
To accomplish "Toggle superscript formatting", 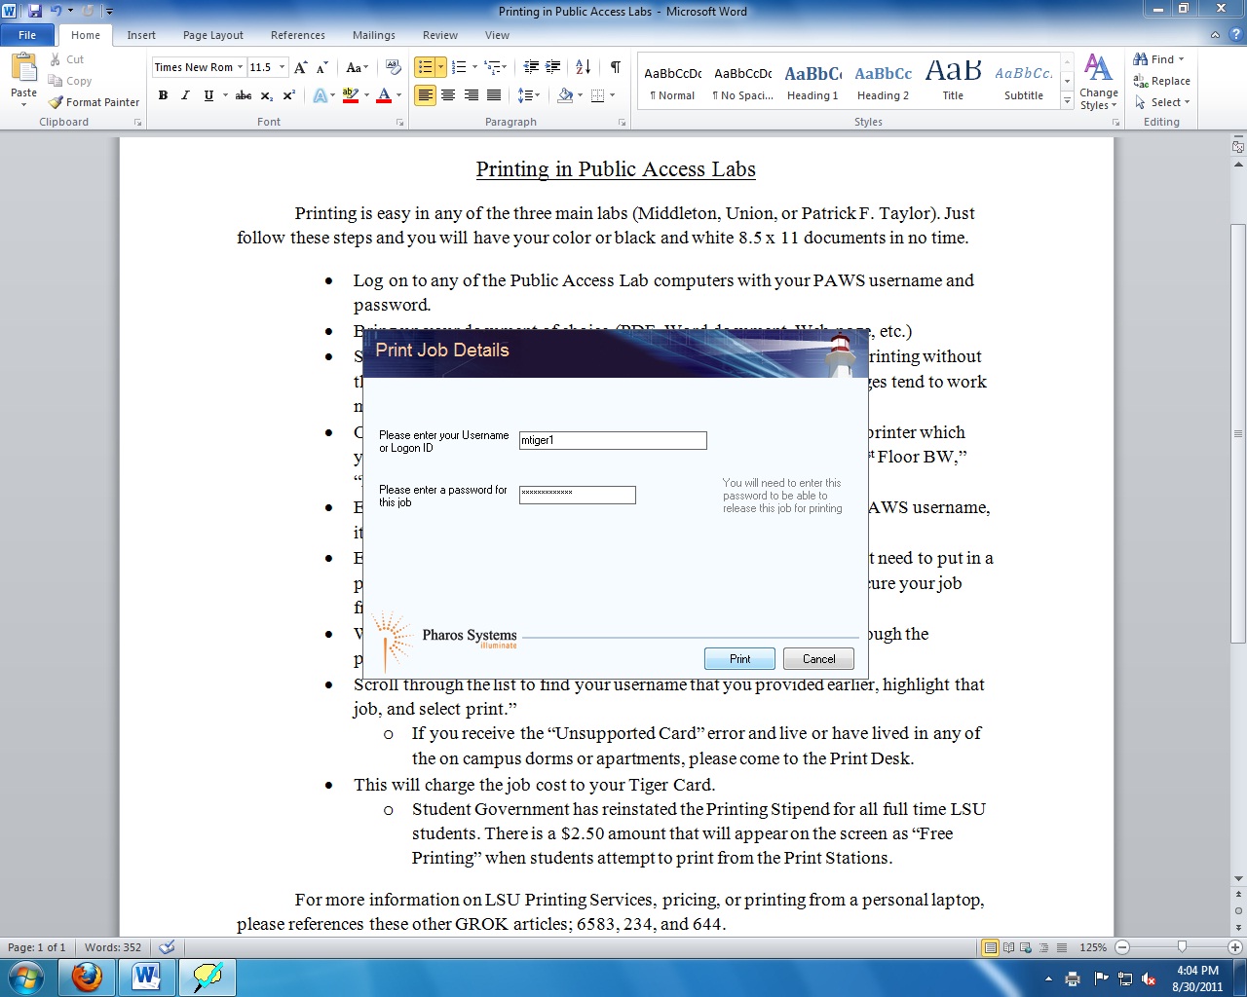I will tap(289, 95).
